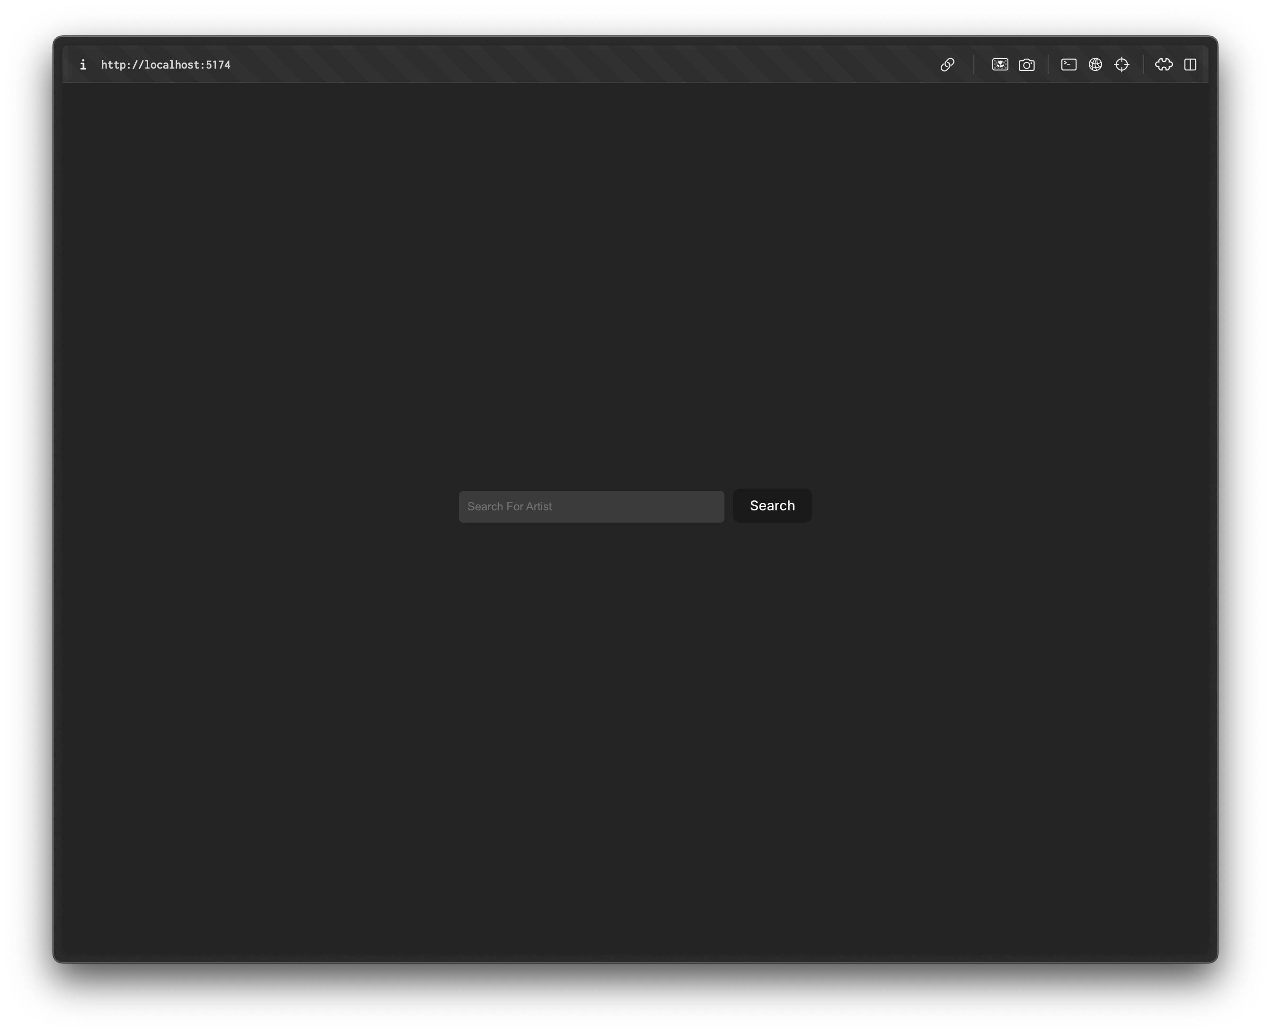This screenshot has width=1271, height=1033.
Task: Open the terminal console icon
Action: click(x=1068, y=64)
